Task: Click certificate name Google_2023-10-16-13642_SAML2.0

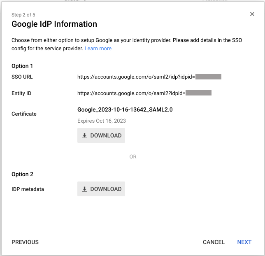Action: (x=125, y=109)
